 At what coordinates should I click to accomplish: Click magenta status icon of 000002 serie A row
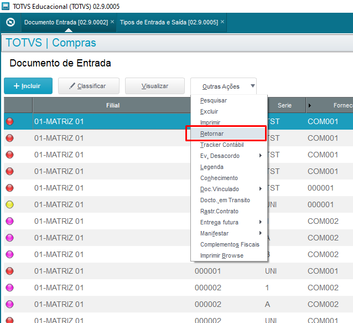9,304
